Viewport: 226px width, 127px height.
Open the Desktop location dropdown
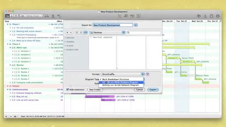[x=107, y=32]
